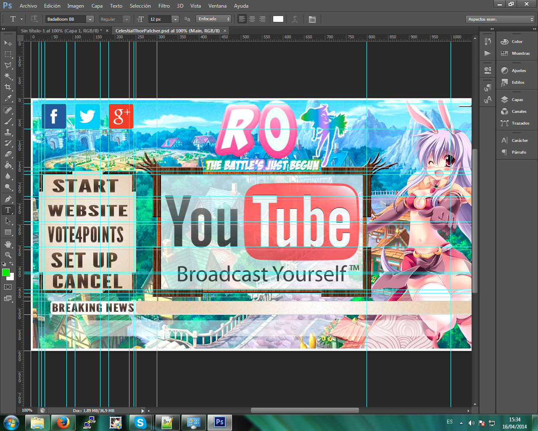This screenshot has height=431, width=538.
Task: Switch to the Sin título-1 document tab
Action: pos(62,31)
